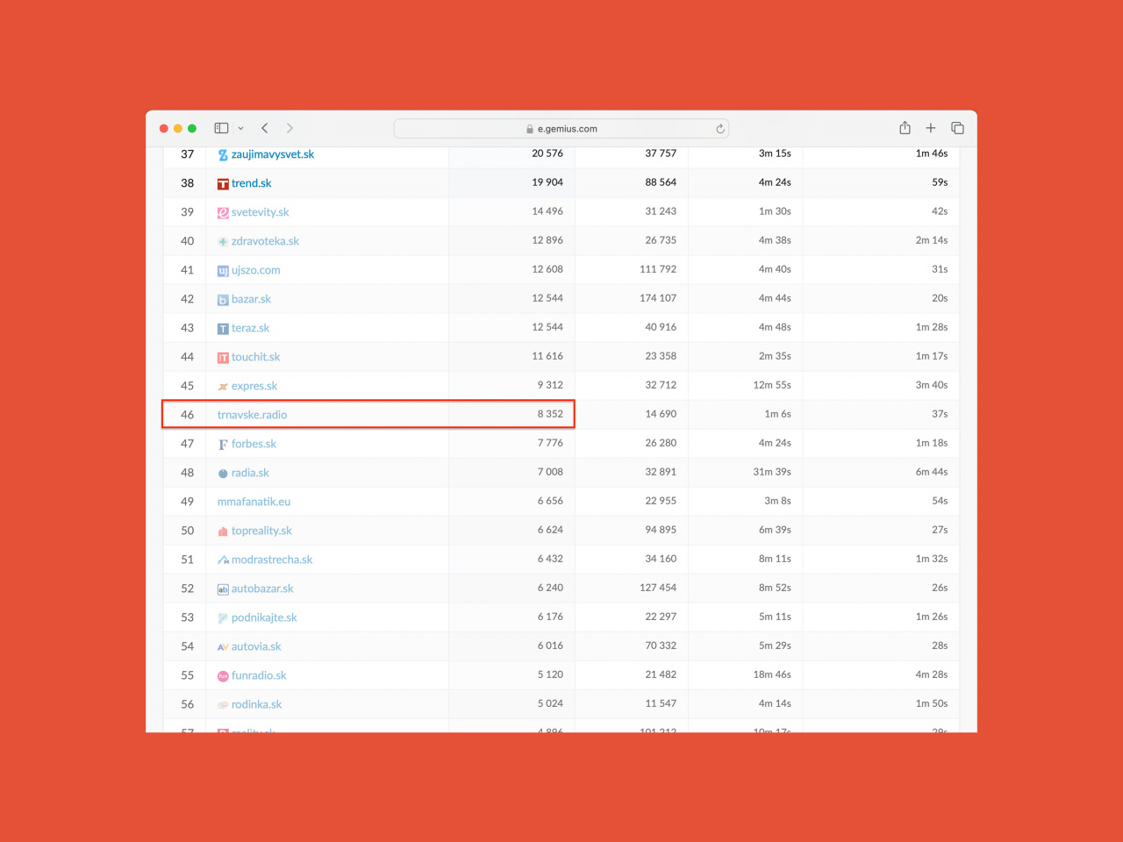
Task: Go back using the back arrow
Action: (x=265, y=128)
